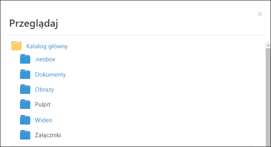Viewport: 271px width, 147px height.
Task: Click the Obrazy folder icon
Action: coord(25,89)
